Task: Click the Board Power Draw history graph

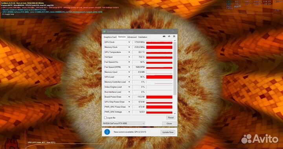Action: click(x=159, y=97)
